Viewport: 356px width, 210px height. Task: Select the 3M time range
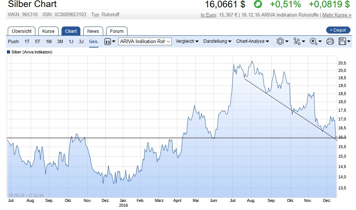click(60, 42)
